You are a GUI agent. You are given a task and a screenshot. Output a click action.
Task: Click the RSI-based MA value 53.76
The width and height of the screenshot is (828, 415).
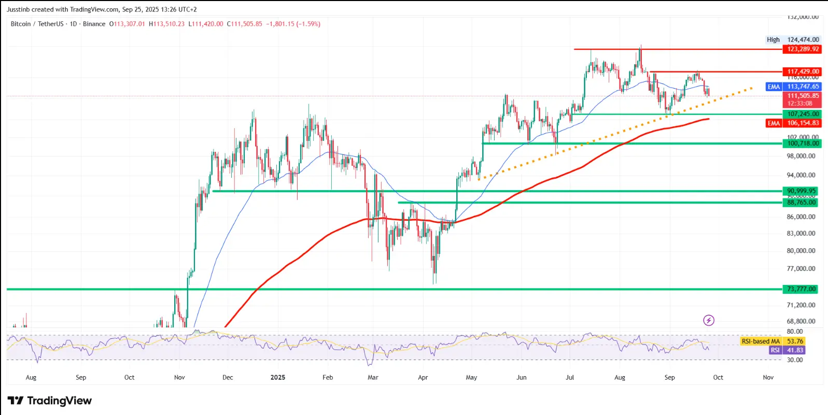click(795, 341)
